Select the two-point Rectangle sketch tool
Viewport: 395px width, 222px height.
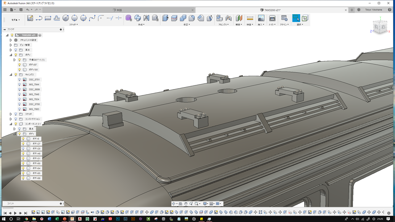point(48,18)
